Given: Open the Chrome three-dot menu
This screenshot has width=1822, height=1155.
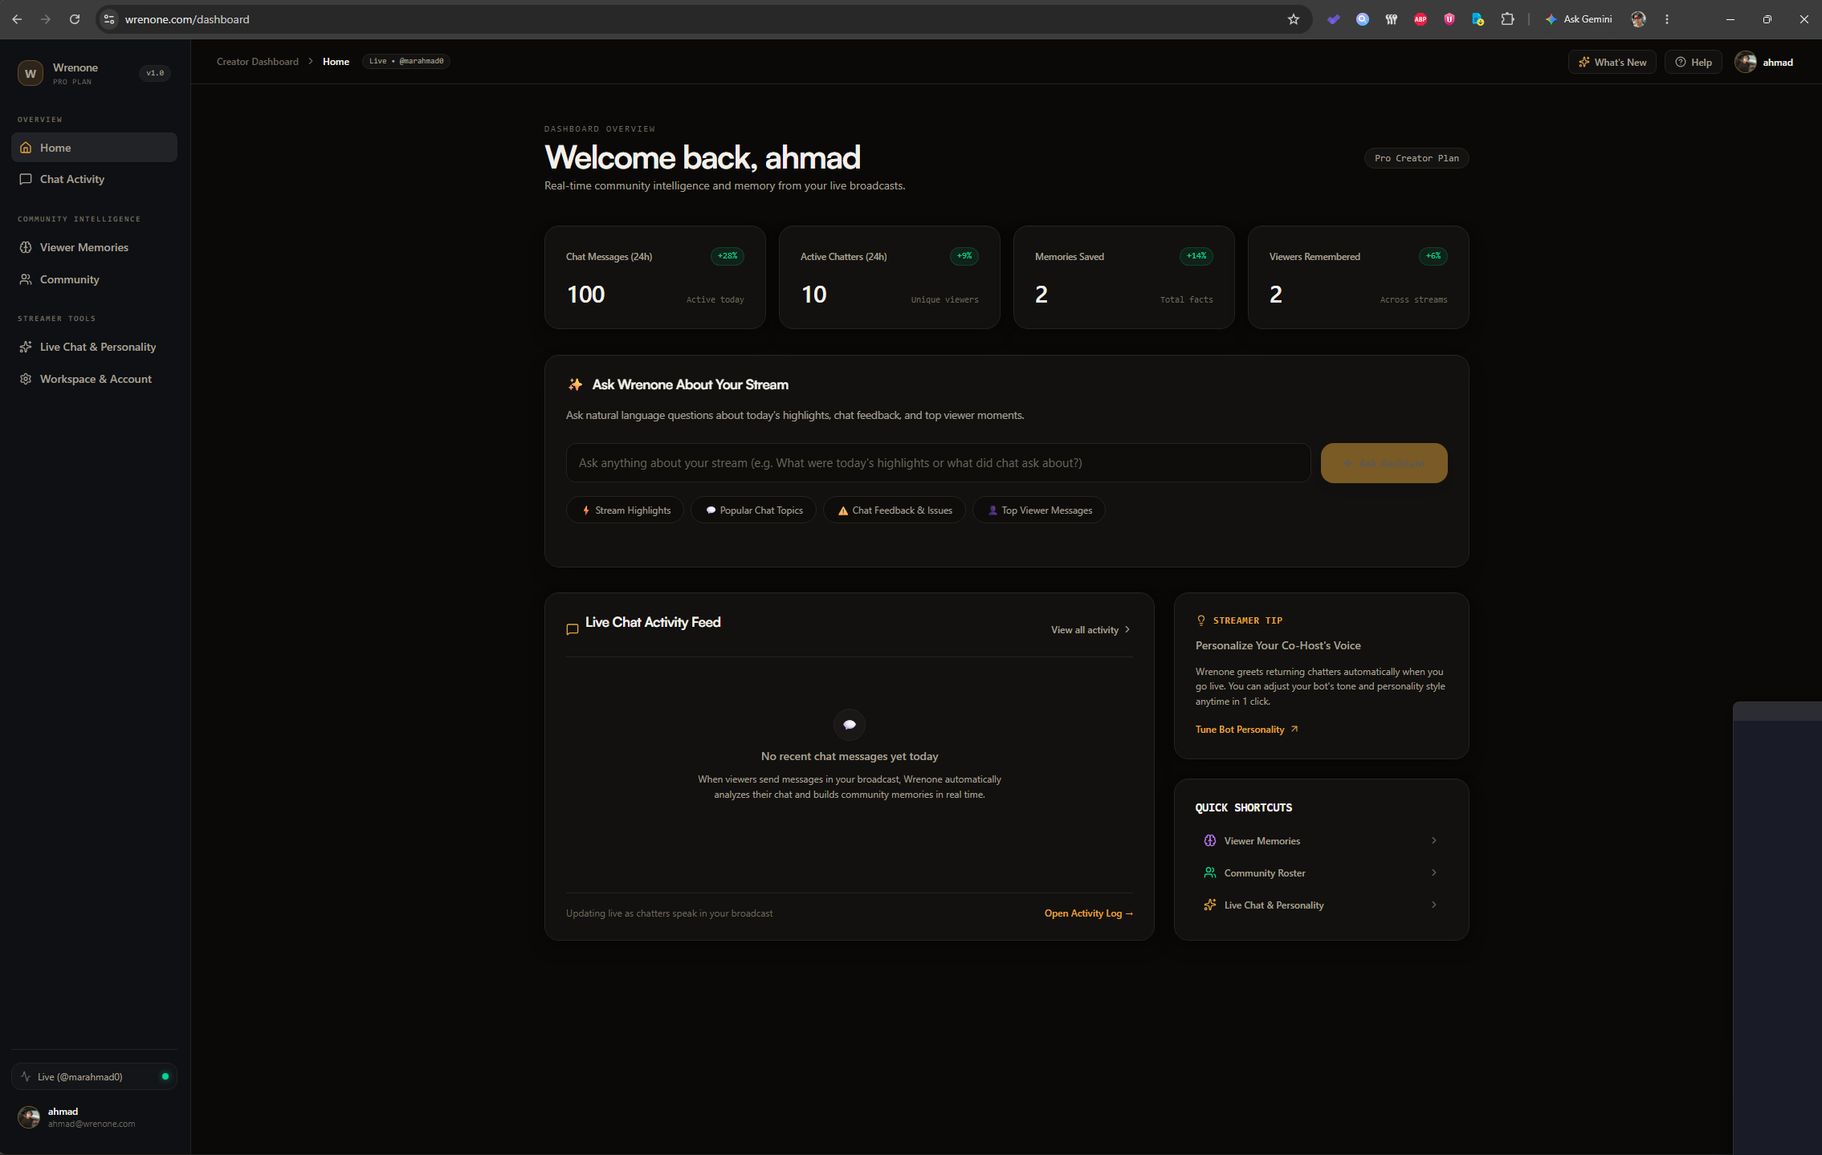Looking at the screenshot, I should click(x=1667, y=19).
